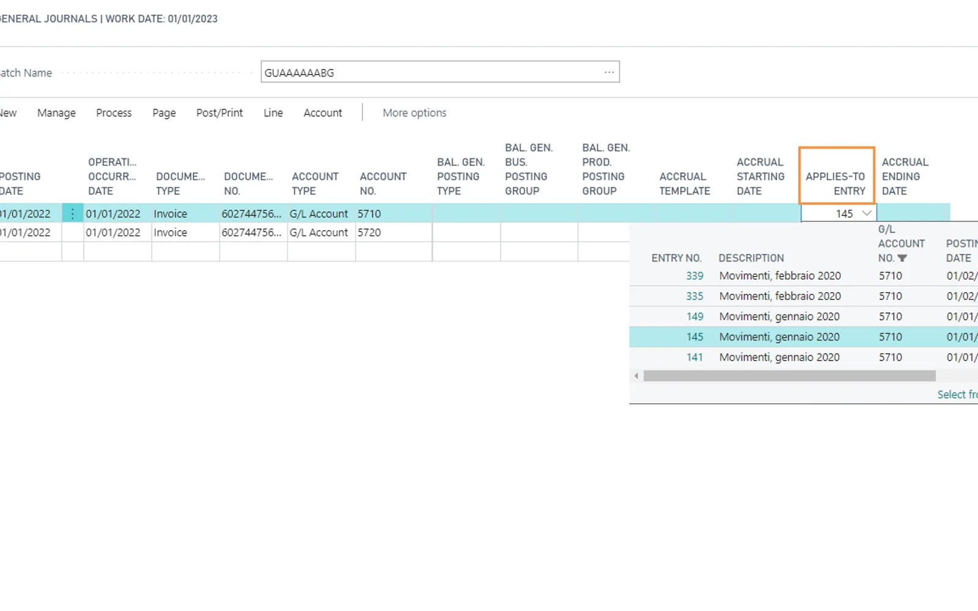The image size is (978, 611).
Task: Open row options dots for account 5710
Action: 72,213
